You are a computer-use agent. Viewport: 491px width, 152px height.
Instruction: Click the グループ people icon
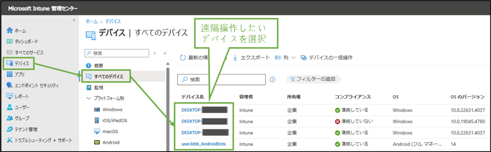10,119
